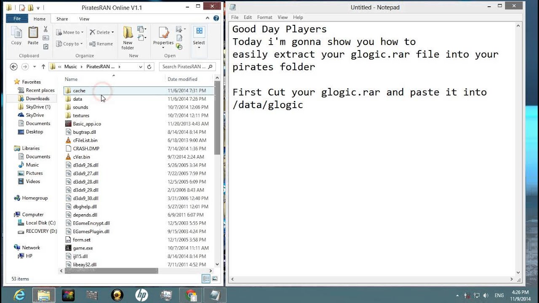
Task: Click the Back navigation arrow
Action: (13, 66)
